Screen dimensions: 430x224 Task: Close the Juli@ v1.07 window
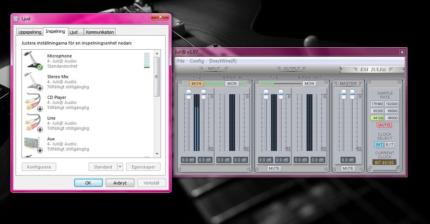pos(402,52)
